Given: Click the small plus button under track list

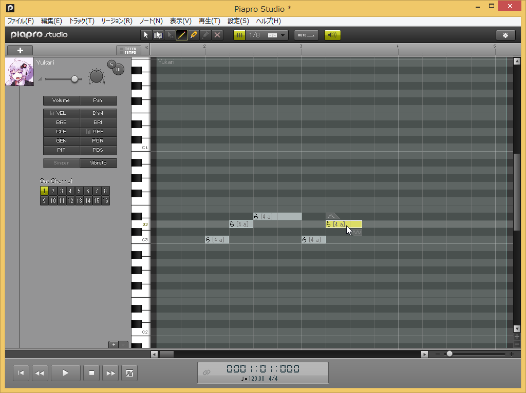Looking at the screenshot, I should coord(114,345).
